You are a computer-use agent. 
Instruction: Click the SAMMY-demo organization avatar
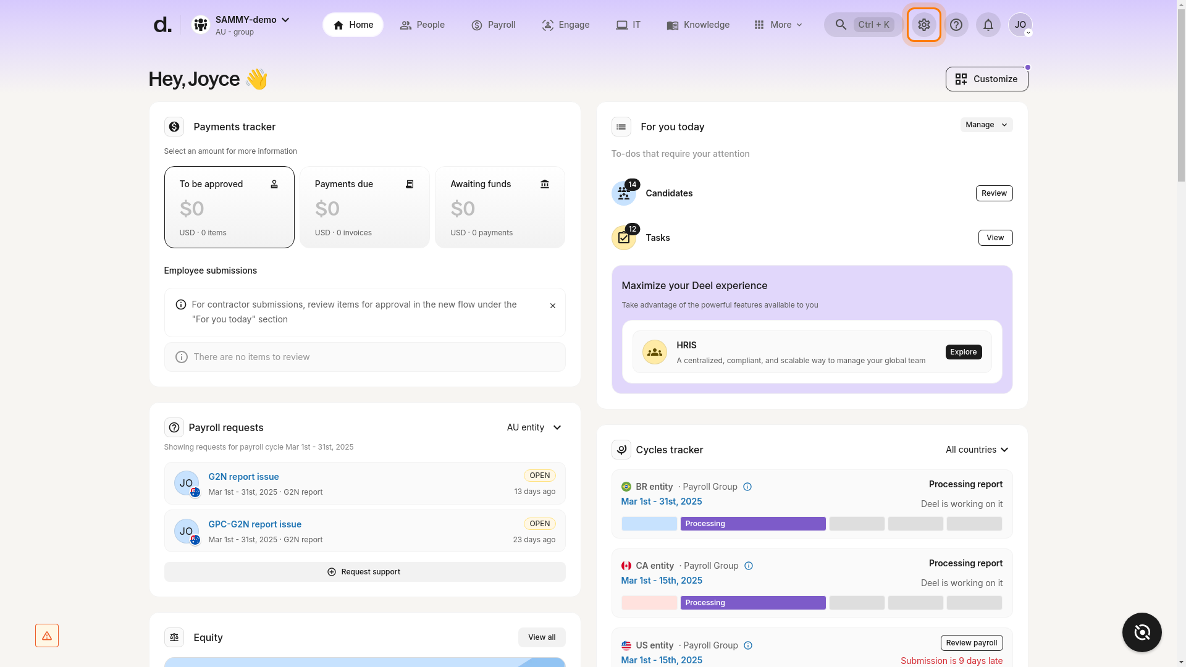click(x=200, y=25)
